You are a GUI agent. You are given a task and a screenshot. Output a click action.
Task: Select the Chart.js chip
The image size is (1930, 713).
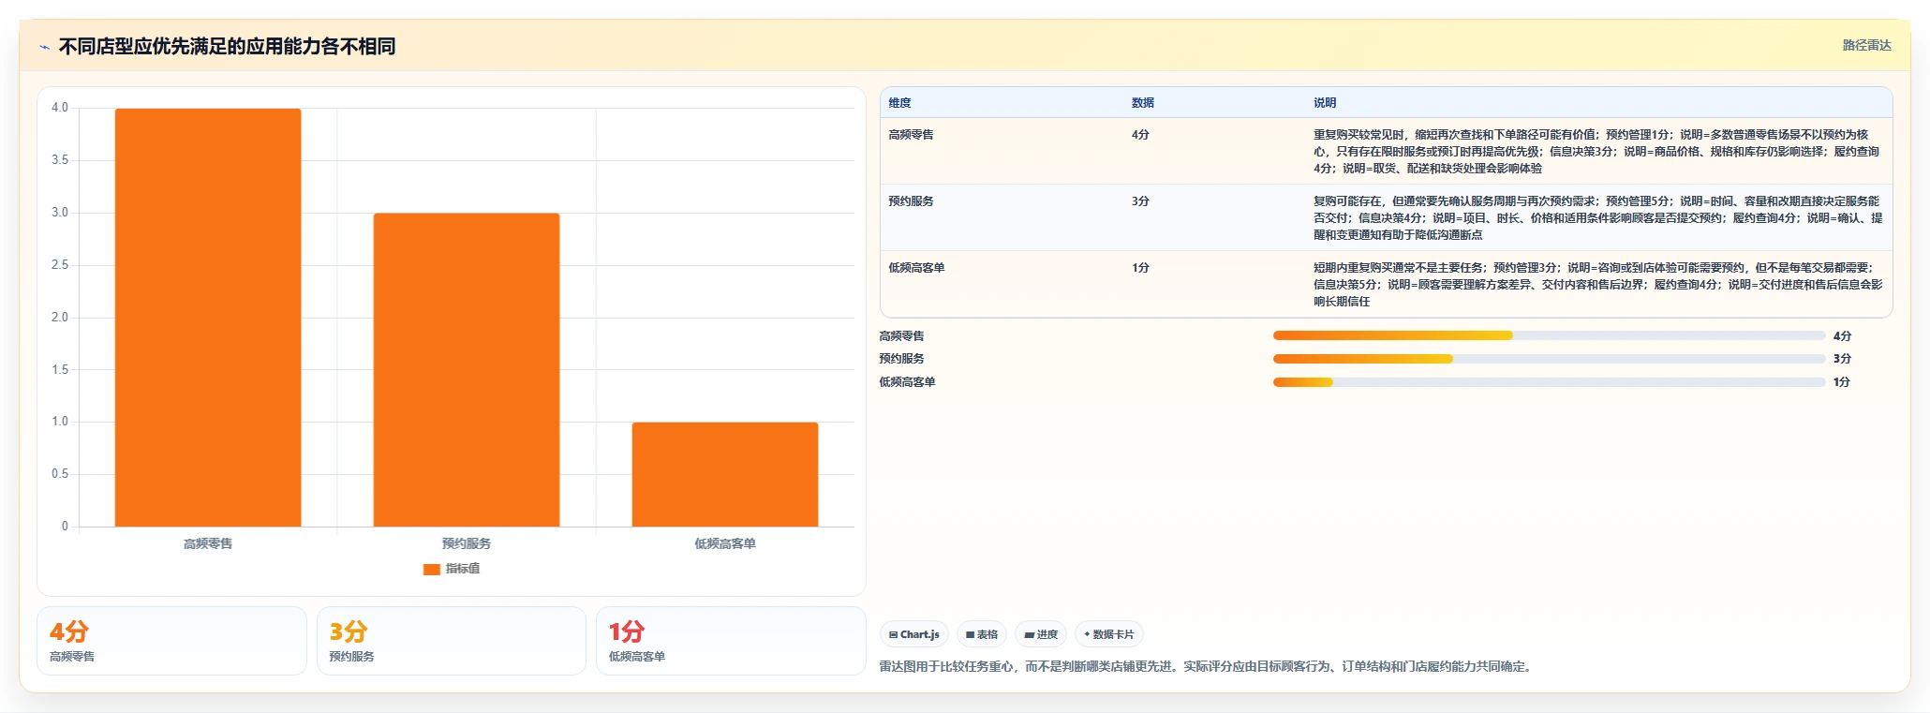pos(914,634)
